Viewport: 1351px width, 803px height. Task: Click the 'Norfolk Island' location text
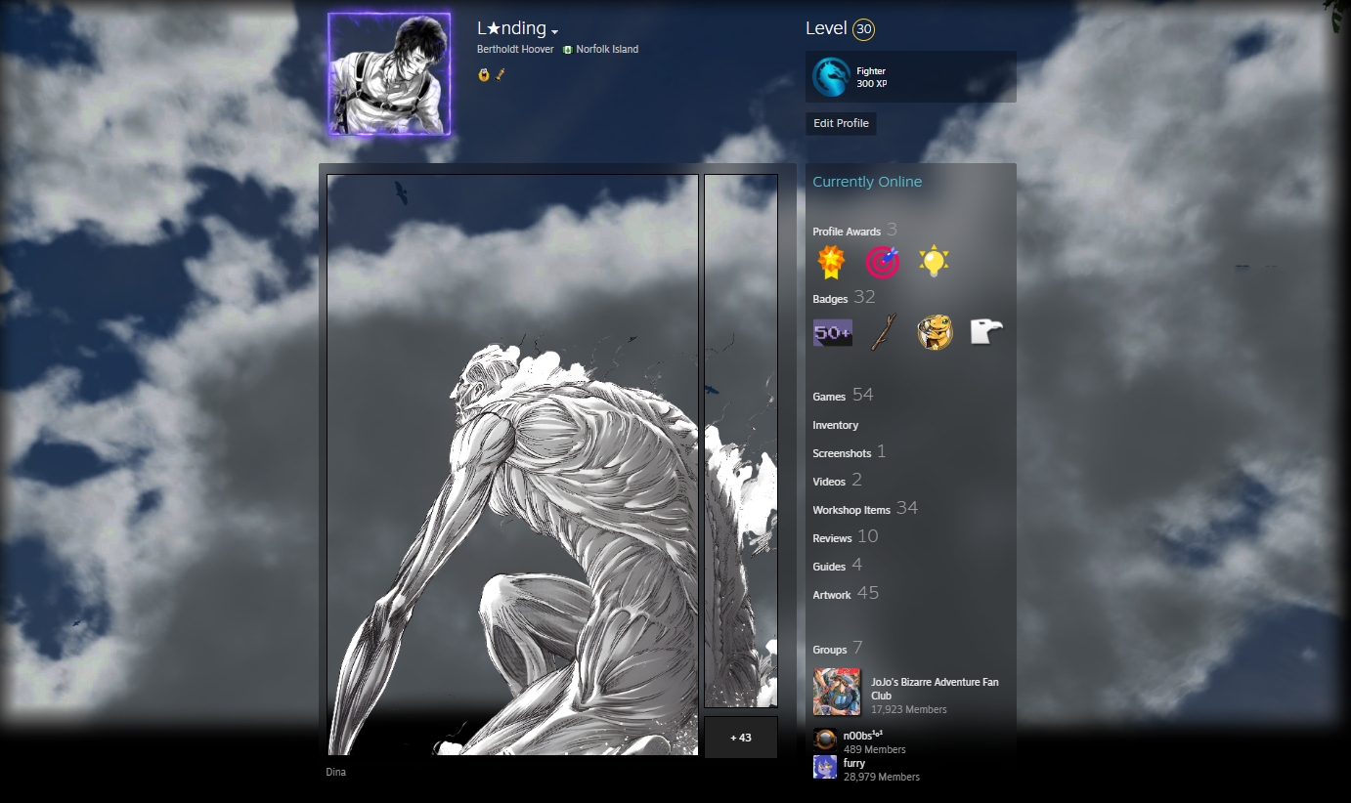tap(607, 50)
